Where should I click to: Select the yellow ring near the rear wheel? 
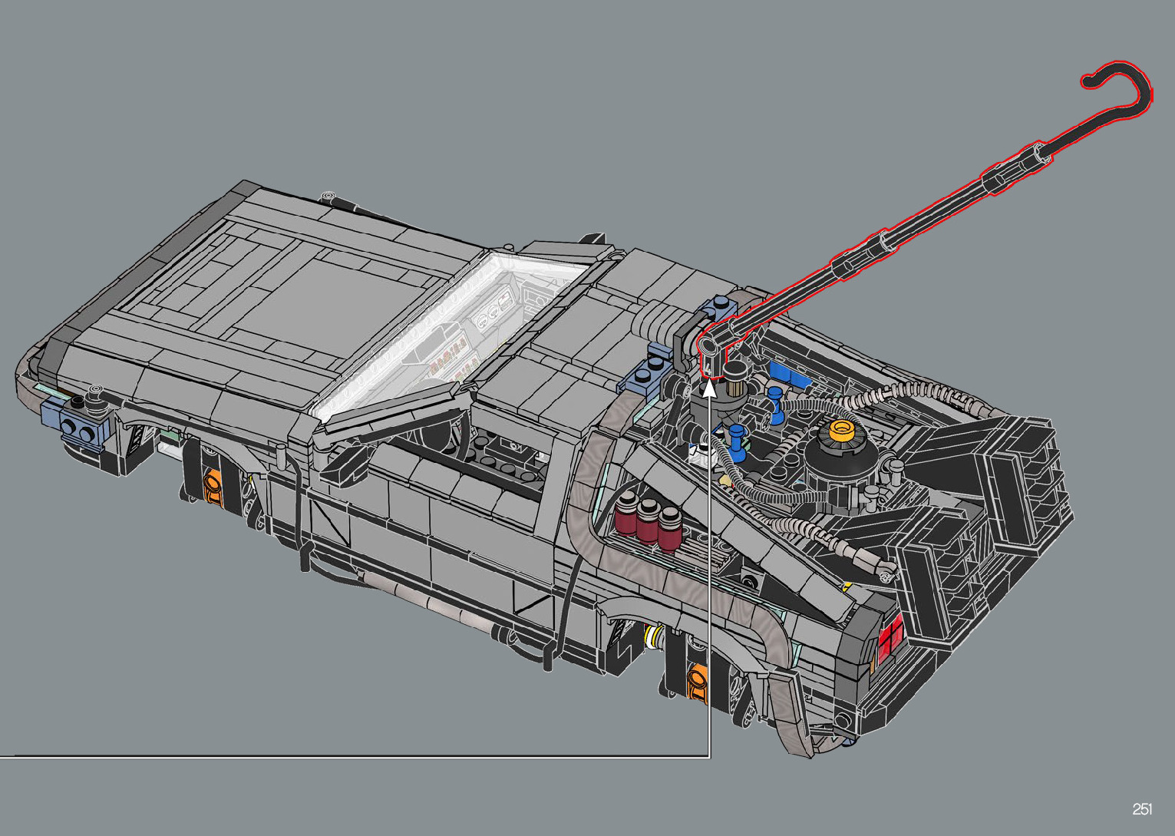click(x=654, y=636)
